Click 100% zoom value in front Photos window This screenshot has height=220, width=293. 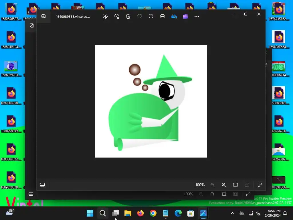(x=200, y=185)
